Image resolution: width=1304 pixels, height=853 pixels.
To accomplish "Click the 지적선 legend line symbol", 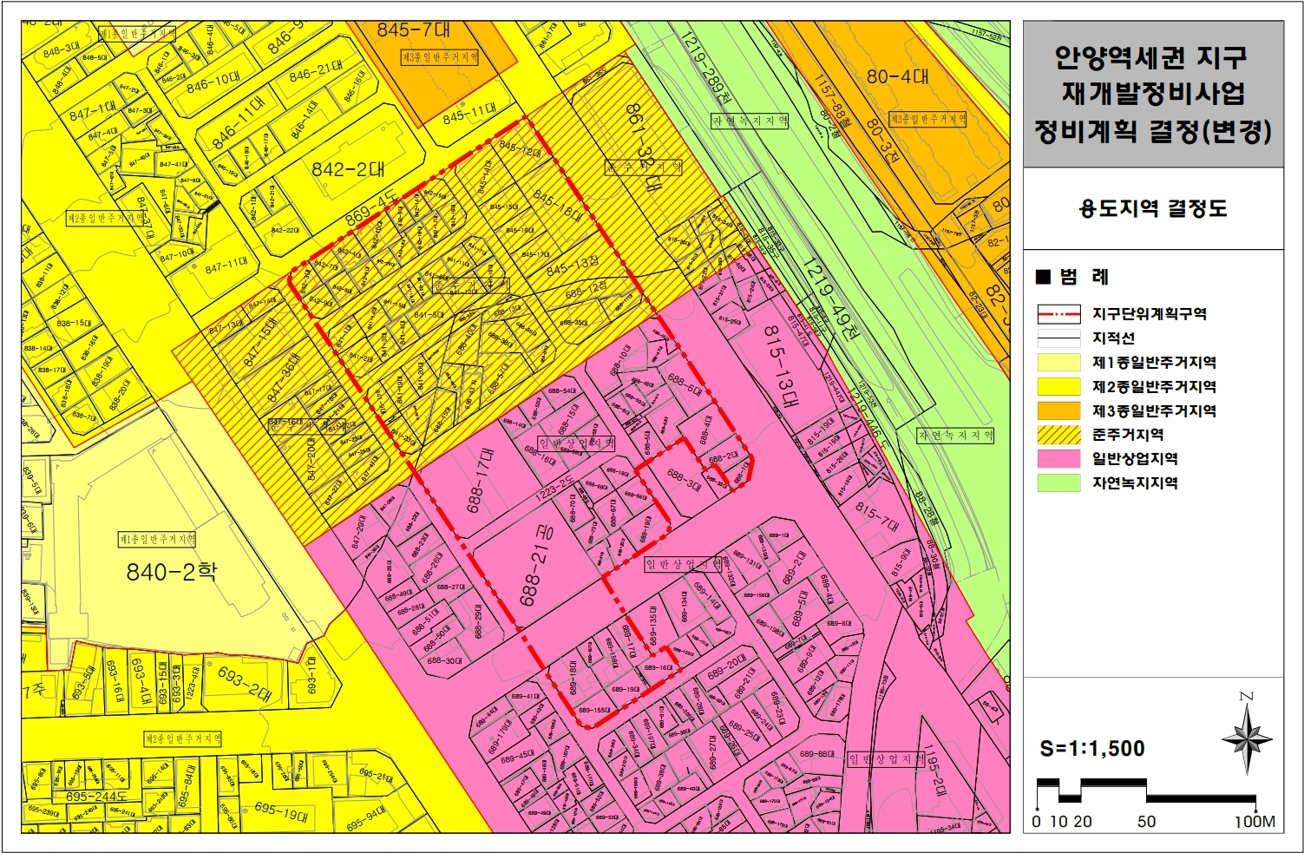I will [1058, 338].
